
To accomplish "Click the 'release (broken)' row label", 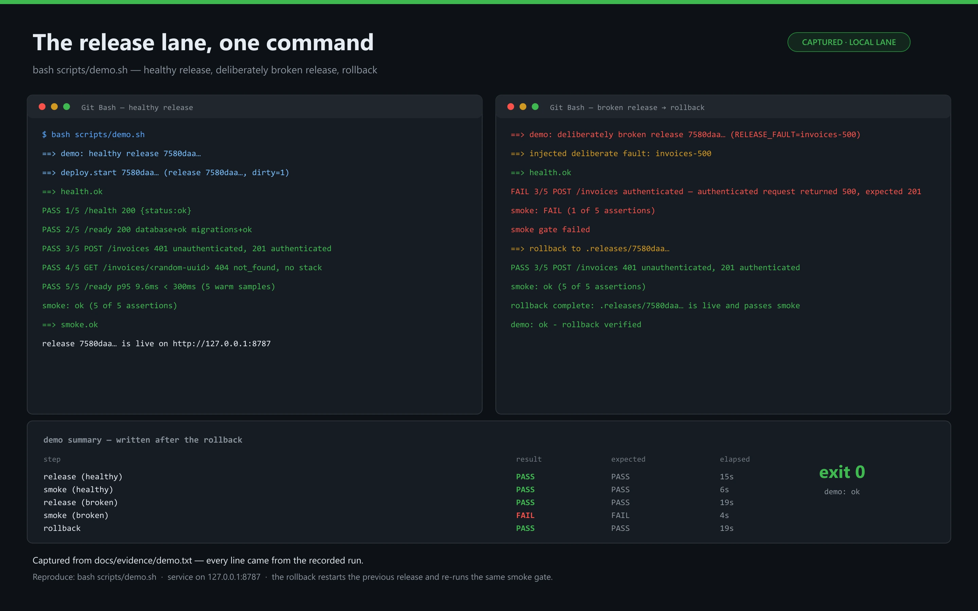I will click(81, 502).
